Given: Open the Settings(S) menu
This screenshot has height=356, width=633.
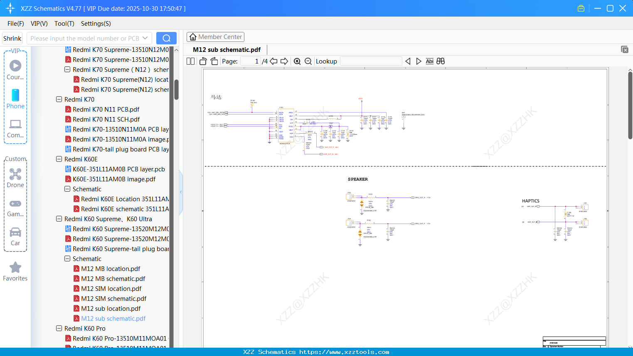Looking at the screenshot, I should click(x=96, y=24).
